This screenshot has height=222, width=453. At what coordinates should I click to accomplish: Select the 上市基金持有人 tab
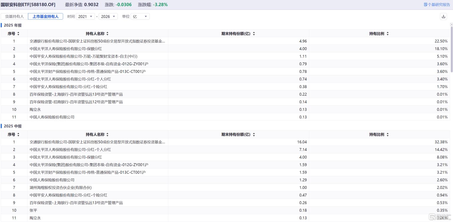pyautogui.click(x=45, y=16)
